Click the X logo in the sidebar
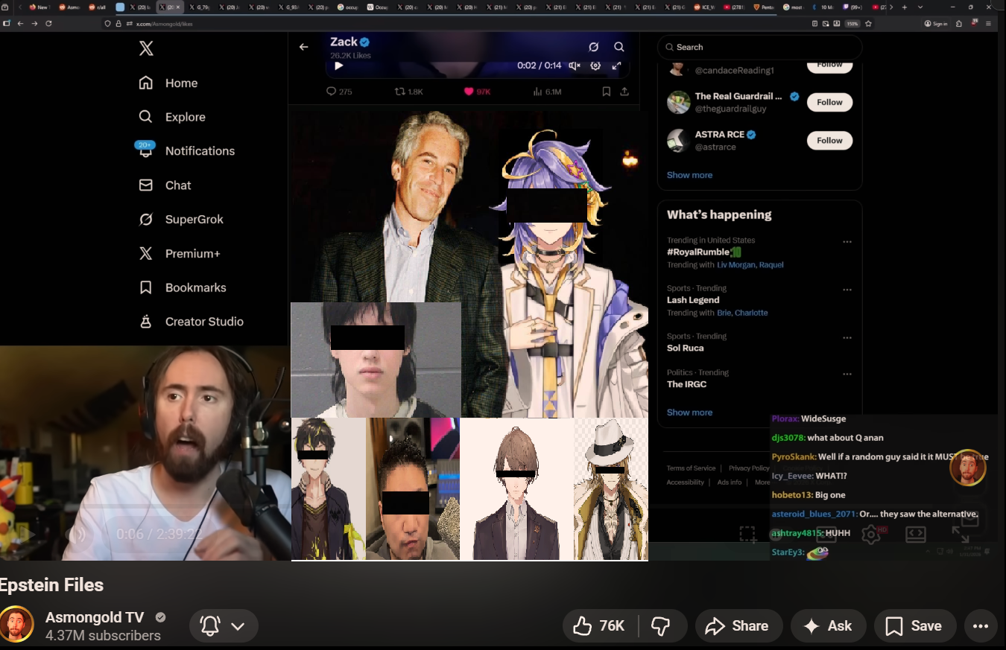Viewport: 1006px width, 650px height. coord(146,48)
